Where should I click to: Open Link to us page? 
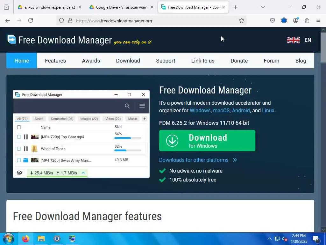point(203,61)
